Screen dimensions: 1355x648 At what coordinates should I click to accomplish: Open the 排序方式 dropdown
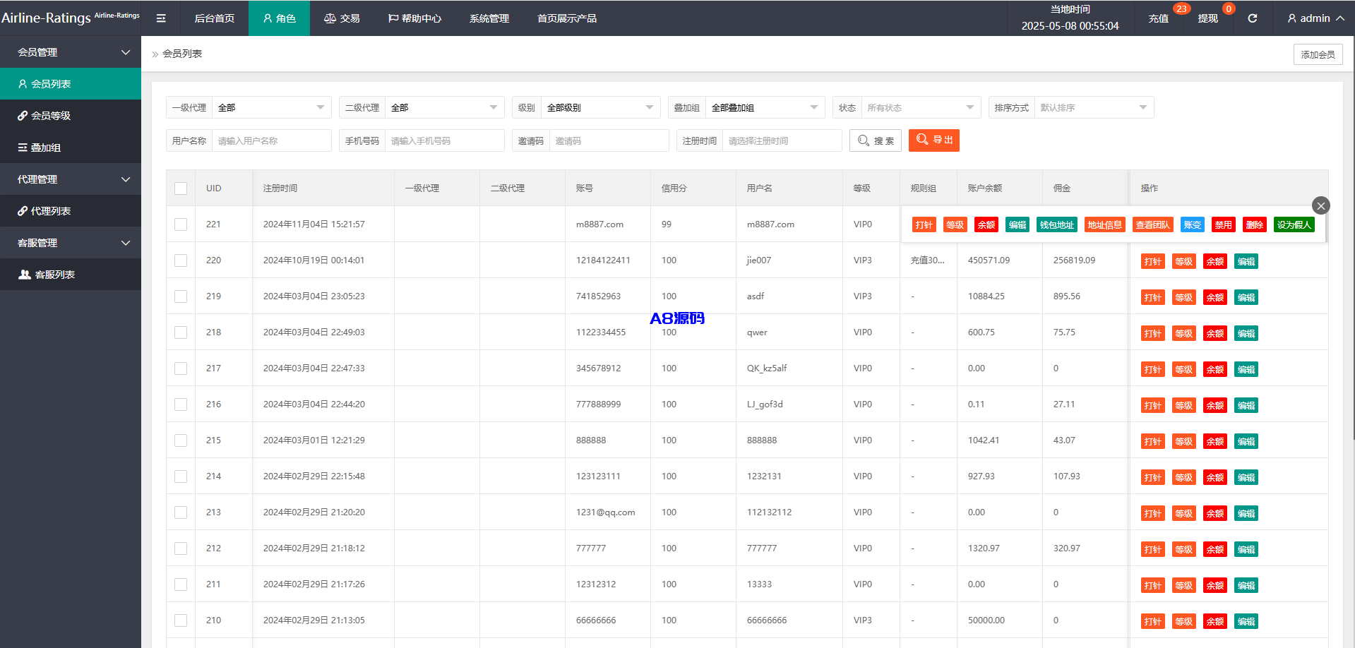(1094, 107)
